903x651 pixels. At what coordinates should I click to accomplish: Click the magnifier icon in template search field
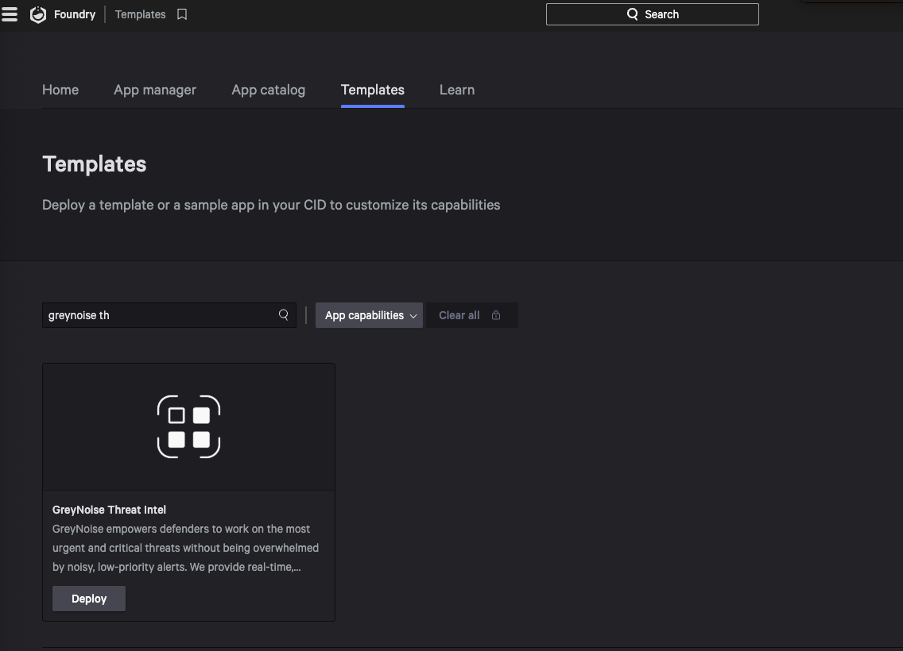283,314
